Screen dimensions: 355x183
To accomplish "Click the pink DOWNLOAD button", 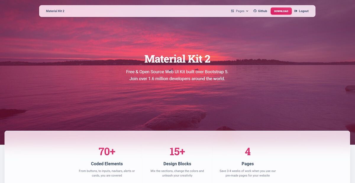I will (x=281, y=11).
